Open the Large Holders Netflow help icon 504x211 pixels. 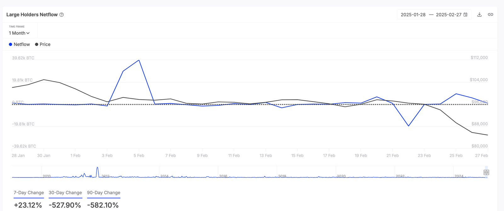click(62, 15)
